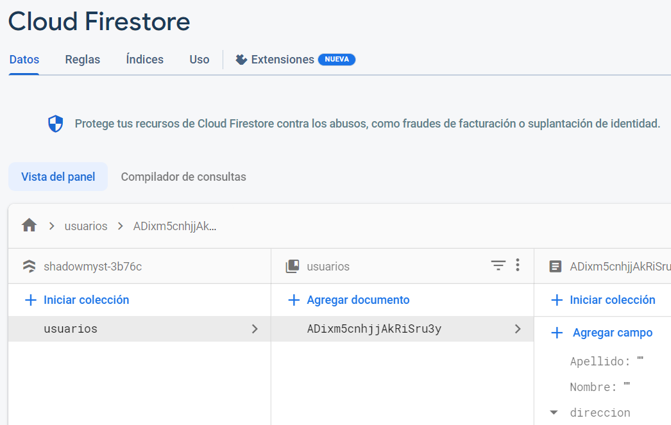Click the plus icon beside Agregar campo
671x425 pixels.
click(557, 333)
